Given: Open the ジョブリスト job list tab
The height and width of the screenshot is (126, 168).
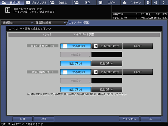Looking at the screenshot, I should [36, 2].
